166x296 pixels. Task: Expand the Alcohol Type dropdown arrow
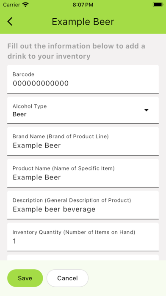coord(147,110)
